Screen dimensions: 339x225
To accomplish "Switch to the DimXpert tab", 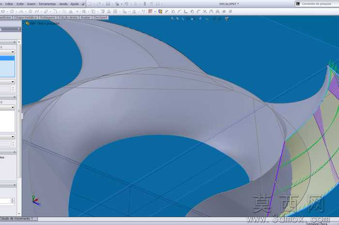I will tap(101, 17).
